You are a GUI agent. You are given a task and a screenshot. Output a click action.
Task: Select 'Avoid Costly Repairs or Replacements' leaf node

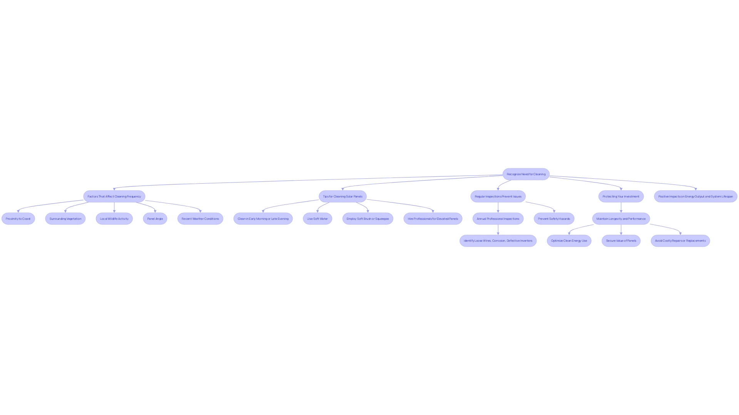pyautogui.click(x=680, y=241)
